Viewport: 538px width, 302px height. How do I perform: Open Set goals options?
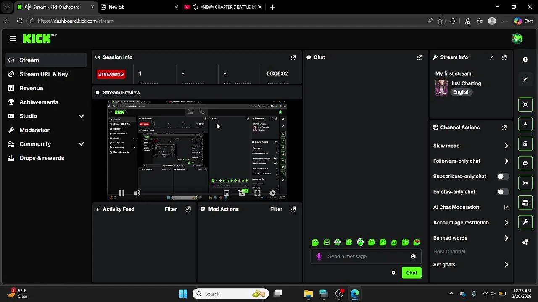(x=471, y=265)
